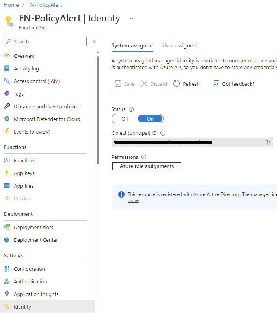Click the Deployment slots icon

coord(7,227)
